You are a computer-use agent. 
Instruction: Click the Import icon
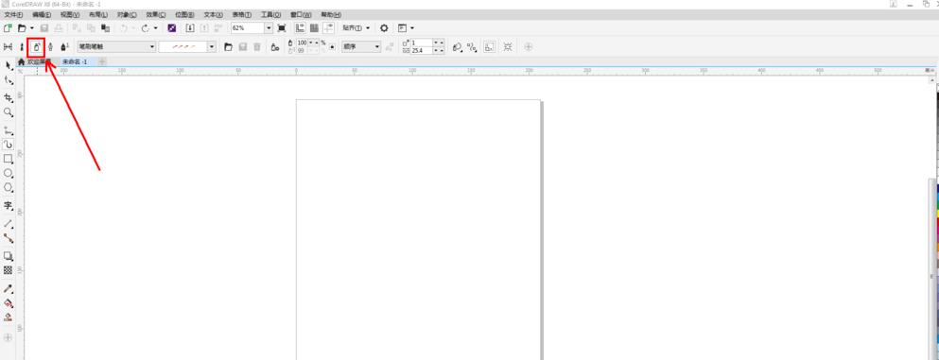coord(190,28)
